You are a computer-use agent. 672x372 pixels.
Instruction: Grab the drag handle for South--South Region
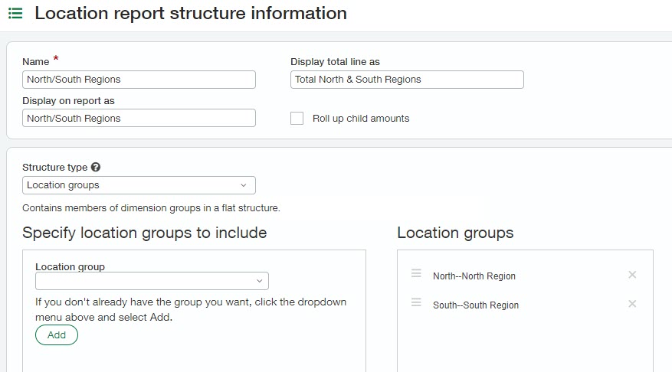pos(416,303)
